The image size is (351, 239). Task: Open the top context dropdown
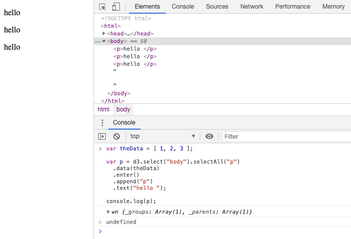[x=162, y=136]
